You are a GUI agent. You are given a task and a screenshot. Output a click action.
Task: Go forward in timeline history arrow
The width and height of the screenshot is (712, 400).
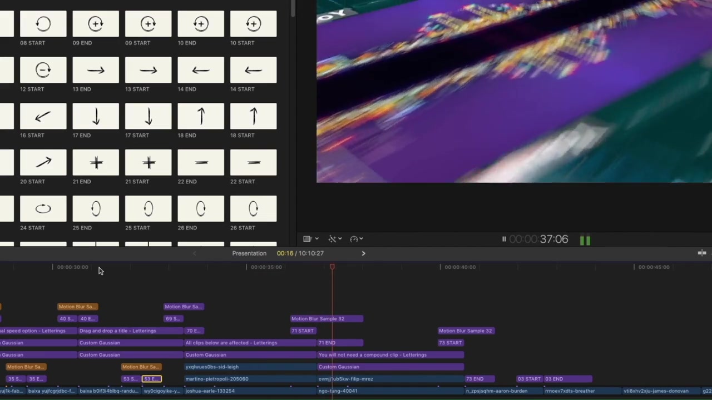pyautogui.click(x=363, y=253)
